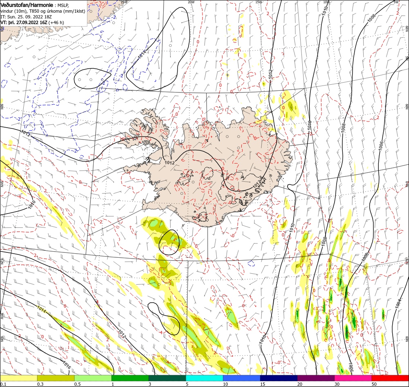Image resolution: width=409 pixels, height=387 pixels.
Task: Click the title text 'Veðurstofan/Harmonie'
Action: coord(27,5)
